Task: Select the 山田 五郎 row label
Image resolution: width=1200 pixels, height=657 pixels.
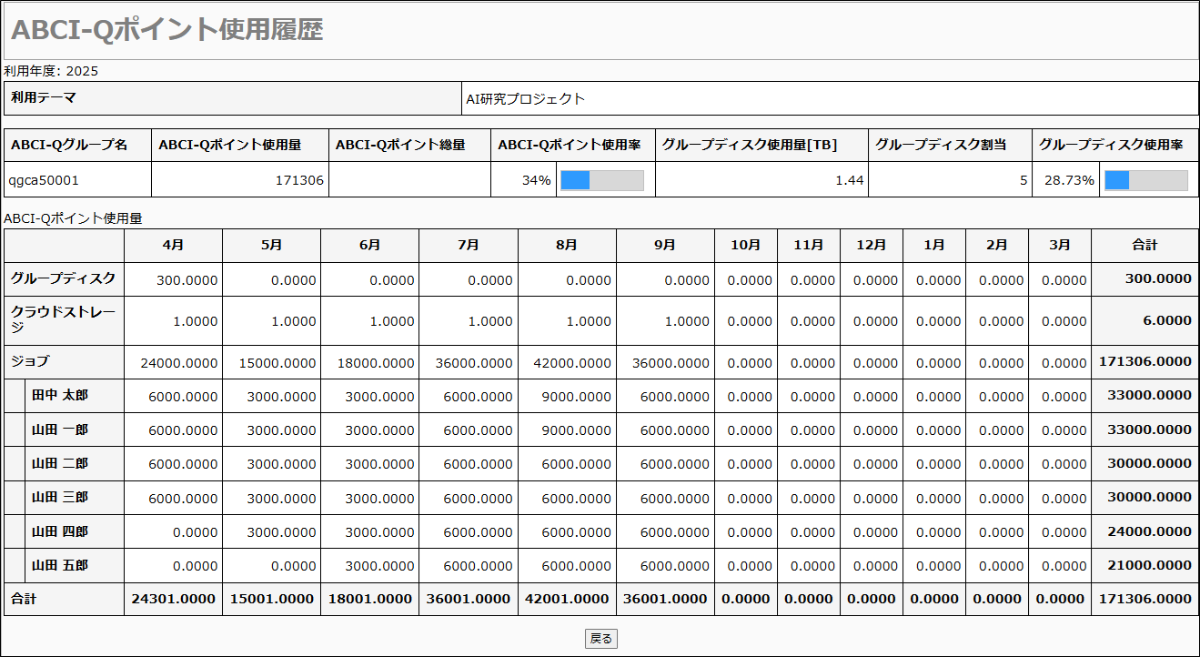Action: pos(60,566)
